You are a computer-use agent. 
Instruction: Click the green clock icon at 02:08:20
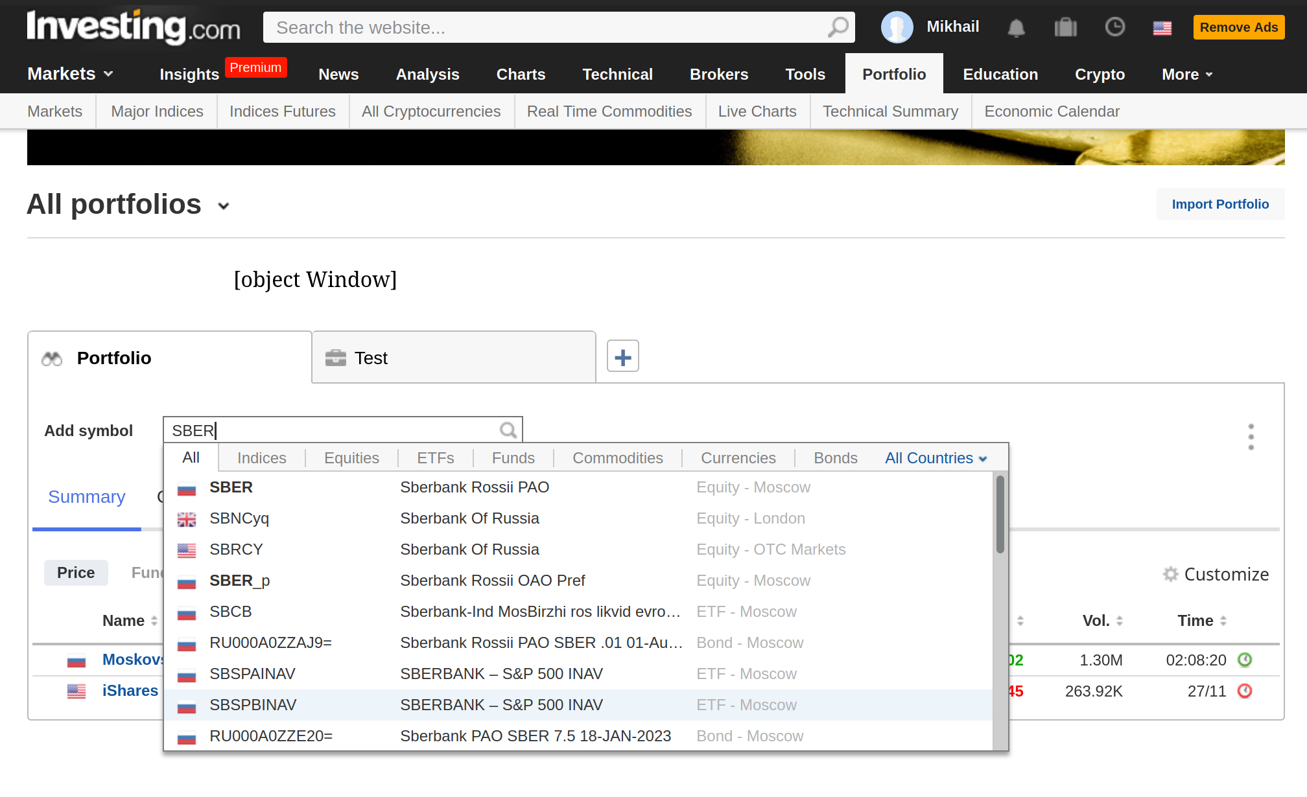point(1245,660)
